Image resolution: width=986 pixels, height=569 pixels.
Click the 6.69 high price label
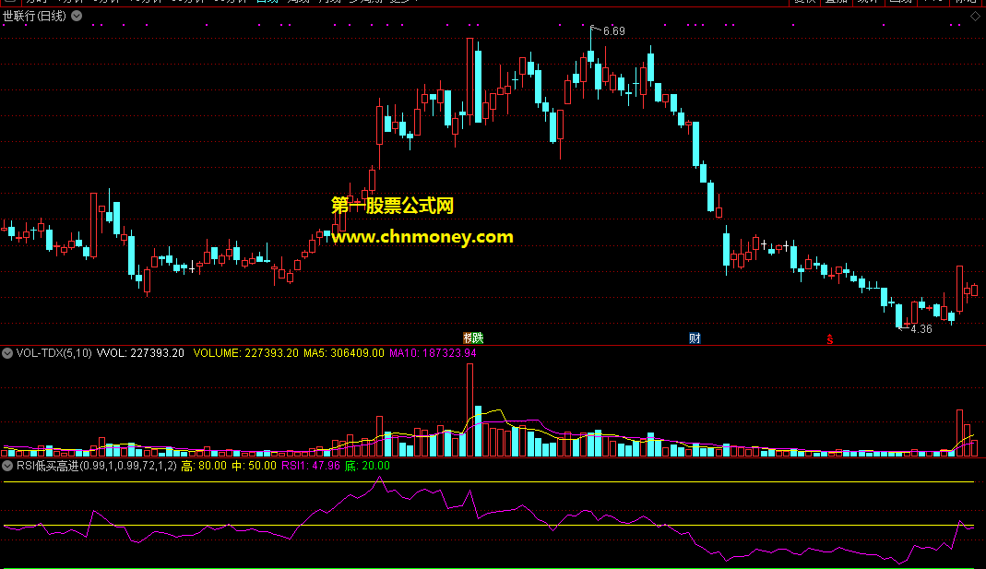(613, 31)
